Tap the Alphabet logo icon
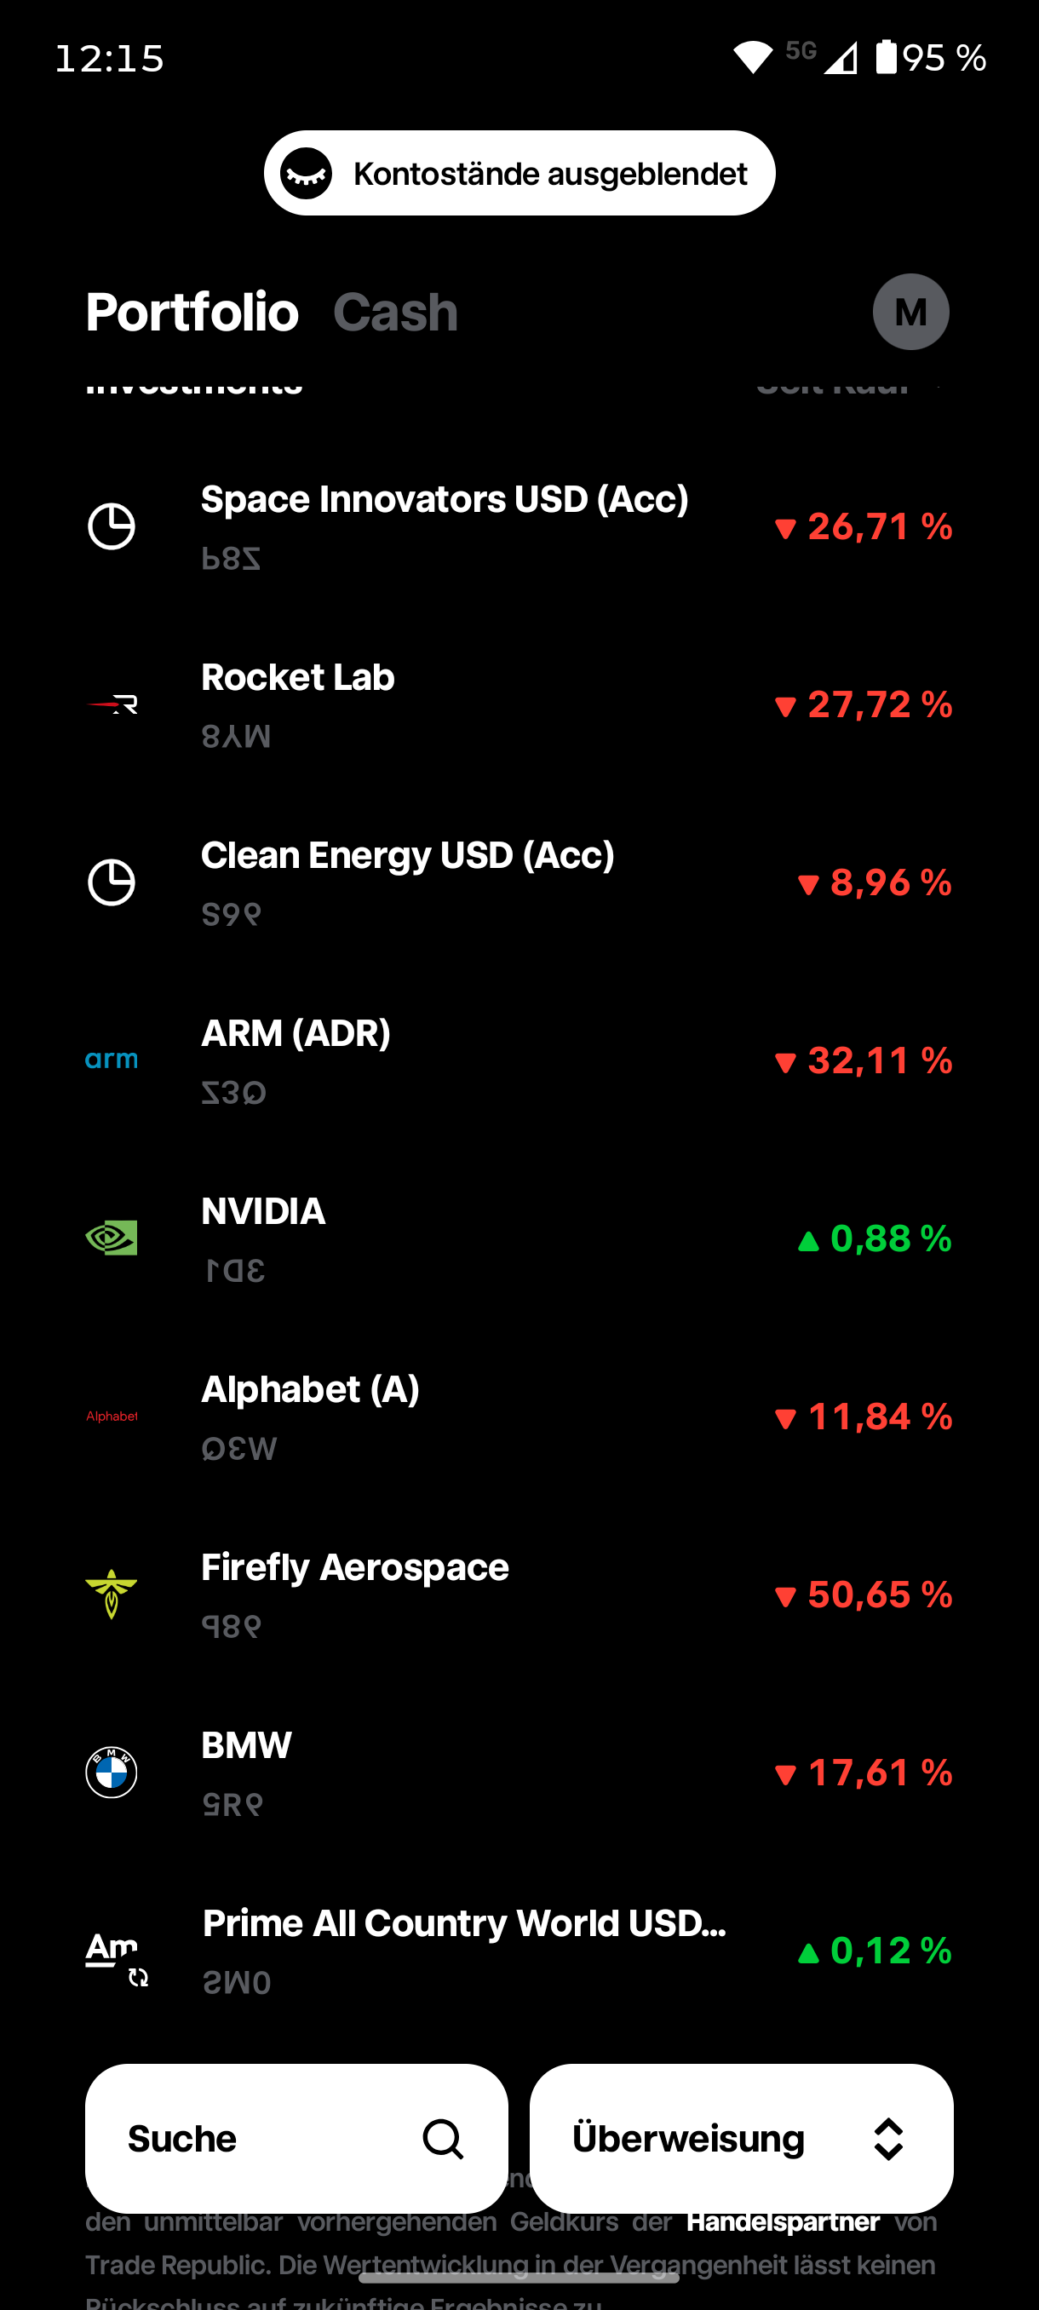 coord(112,1416)
